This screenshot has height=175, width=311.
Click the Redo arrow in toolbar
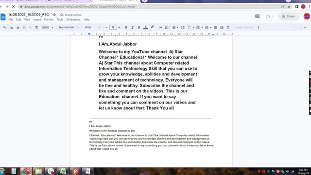click(x=18, y=27)
